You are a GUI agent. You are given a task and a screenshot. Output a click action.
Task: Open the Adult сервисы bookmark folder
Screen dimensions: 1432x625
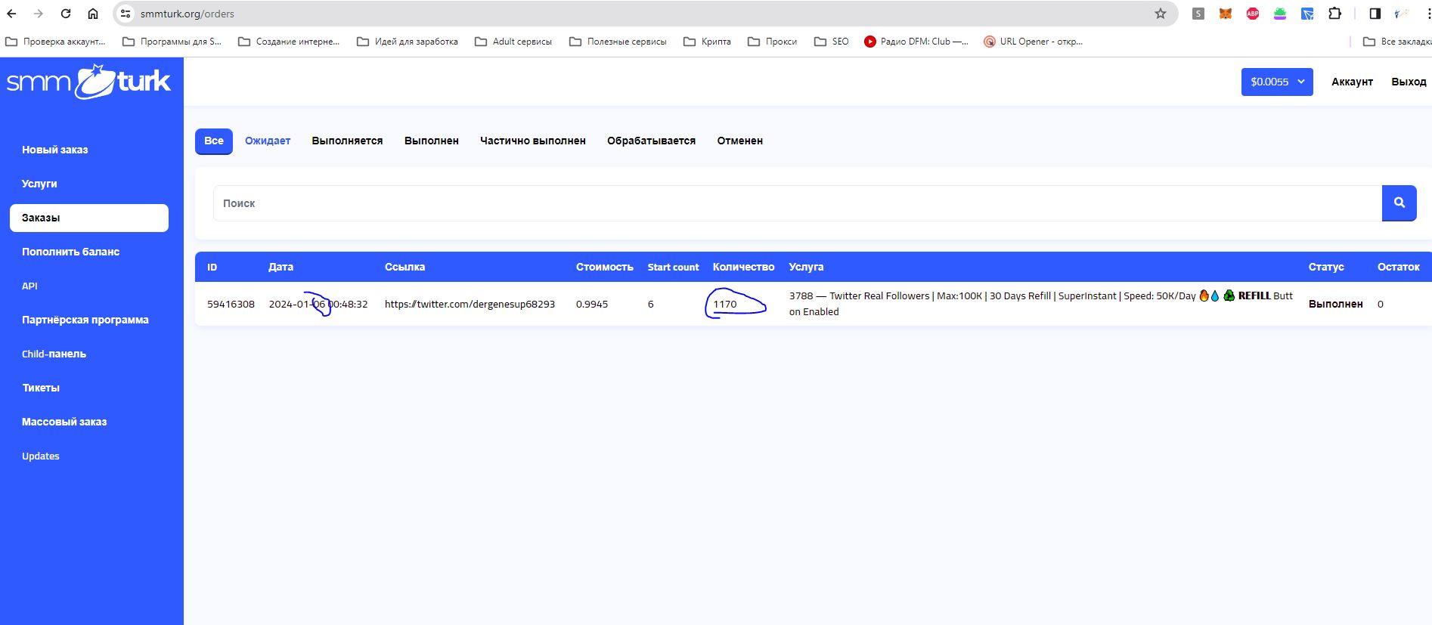(513, 42)
